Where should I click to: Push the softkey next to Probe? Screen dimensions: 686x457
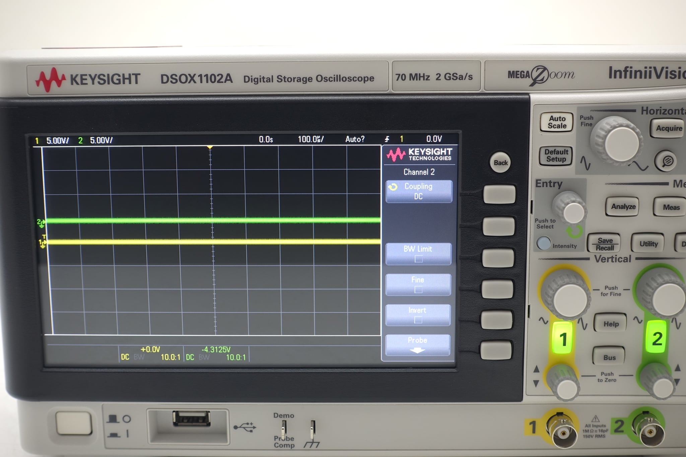[496, 350]
